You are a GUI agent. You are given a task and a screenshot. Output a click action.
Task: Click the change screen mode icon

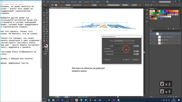click(x=45, y=54)
